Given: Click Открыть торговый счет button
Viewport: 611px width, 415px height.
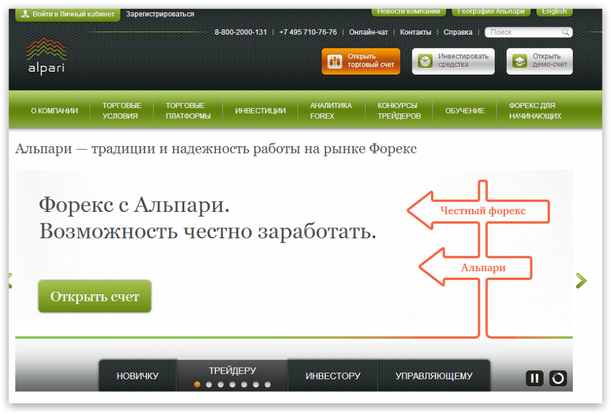Looking at the screenshot, I should 361,62.
